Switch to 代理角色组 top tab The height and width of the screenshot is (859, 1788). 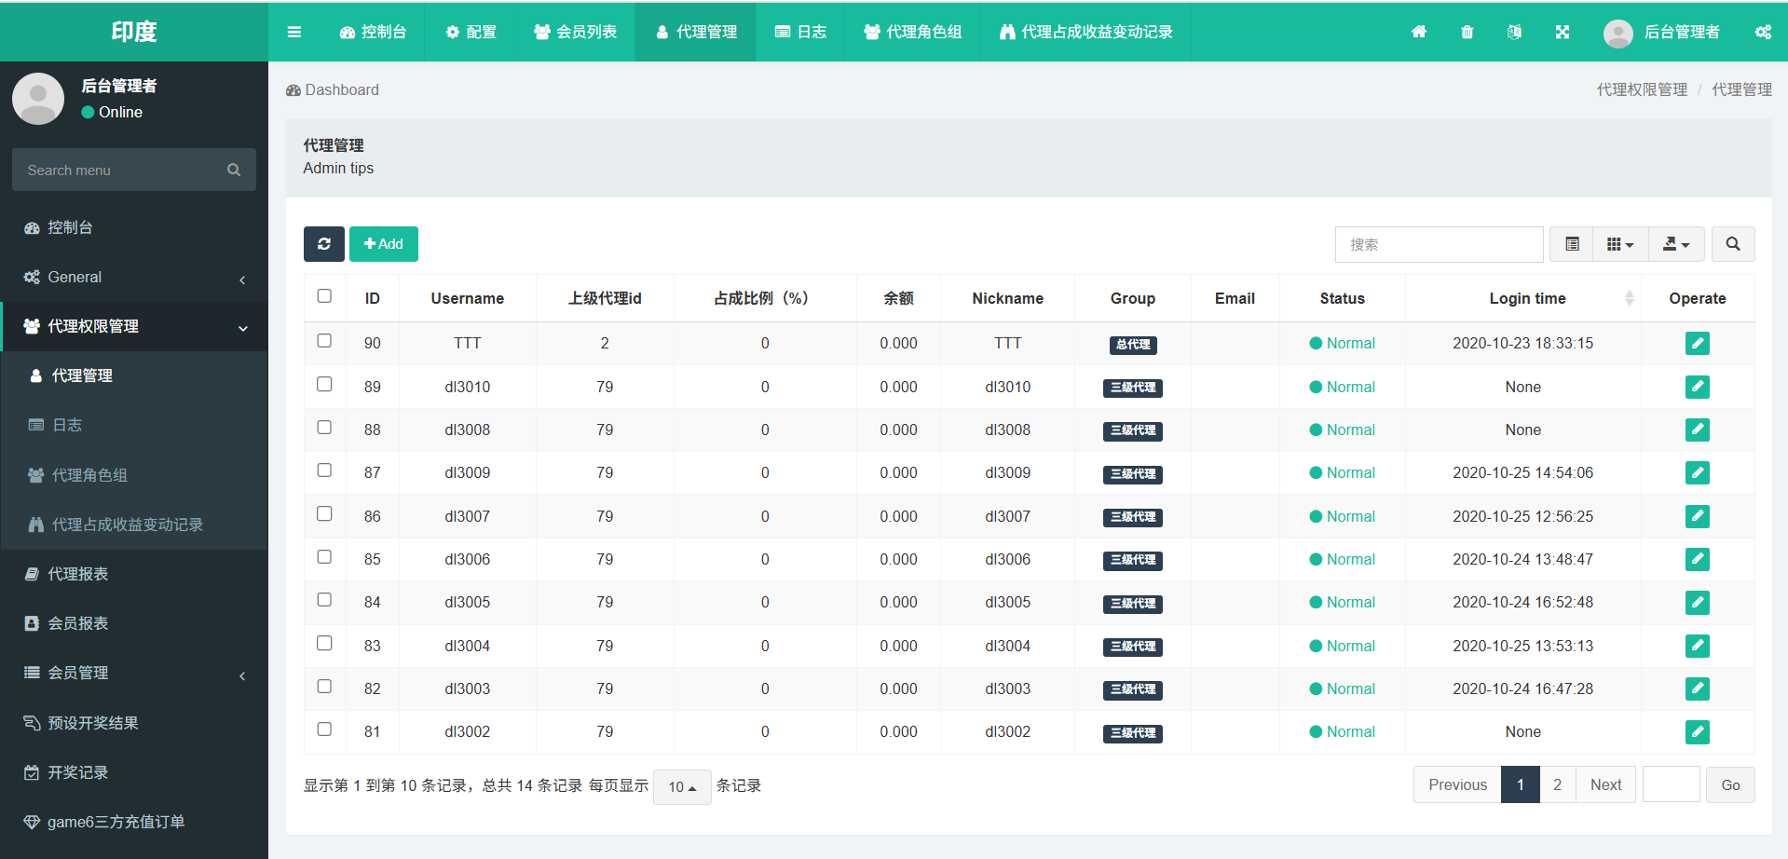[912, 32]
